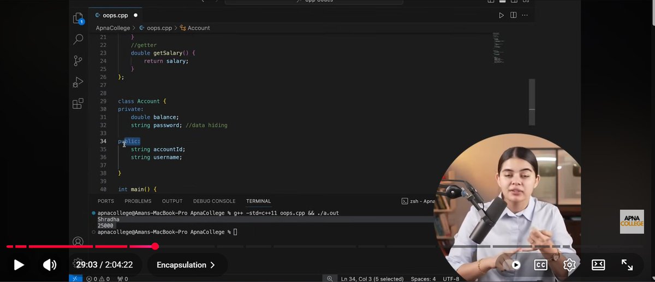Switch to theater mode view
This screenshot has height=282, width=655.
[x=598, y=265]
